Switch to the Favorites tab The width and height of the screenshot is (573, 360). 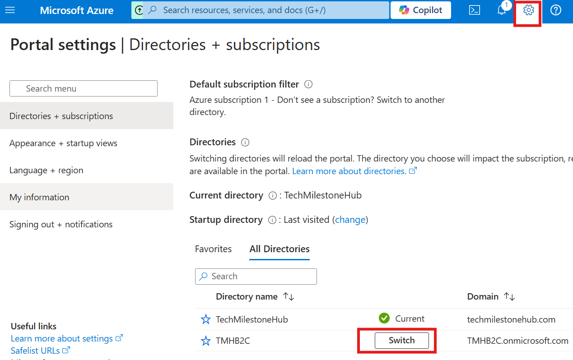click(213, 249)
